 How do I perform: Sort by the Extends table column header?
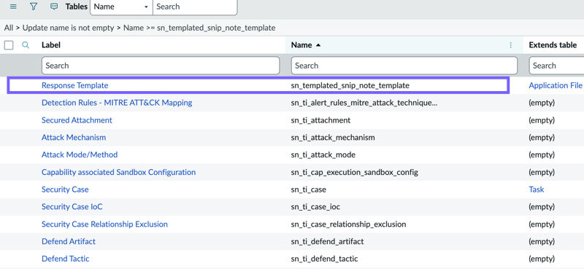[553, 45]
